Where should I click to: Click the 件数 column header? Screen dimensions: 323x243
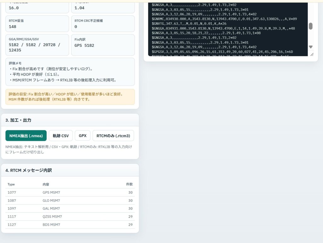point(129,184)
